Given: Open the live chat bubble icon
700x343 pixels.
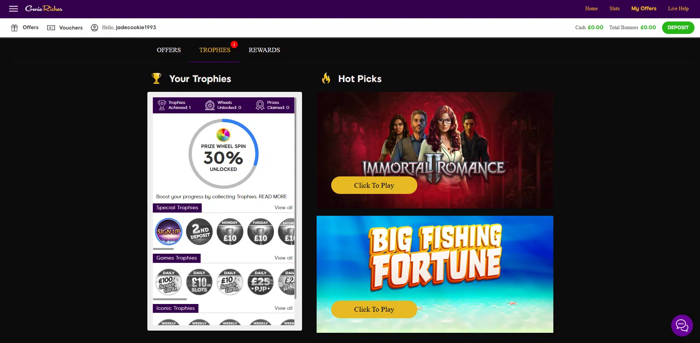Looking at the screenshot, I should coord(682,325).
